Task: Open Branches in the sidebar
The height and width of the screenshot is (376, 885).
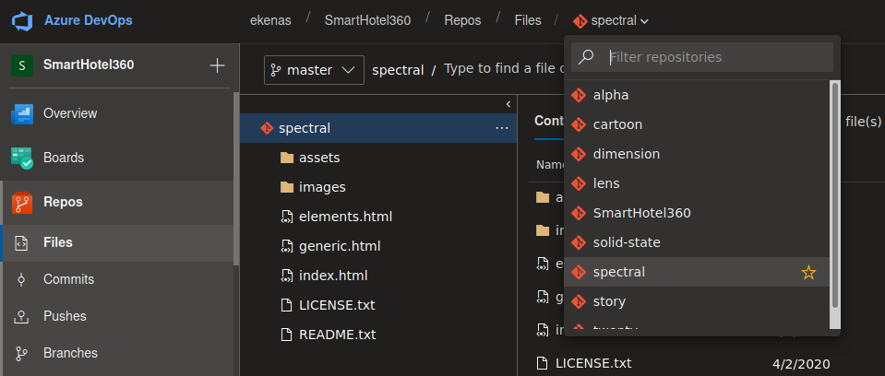Action: [117, 353]
